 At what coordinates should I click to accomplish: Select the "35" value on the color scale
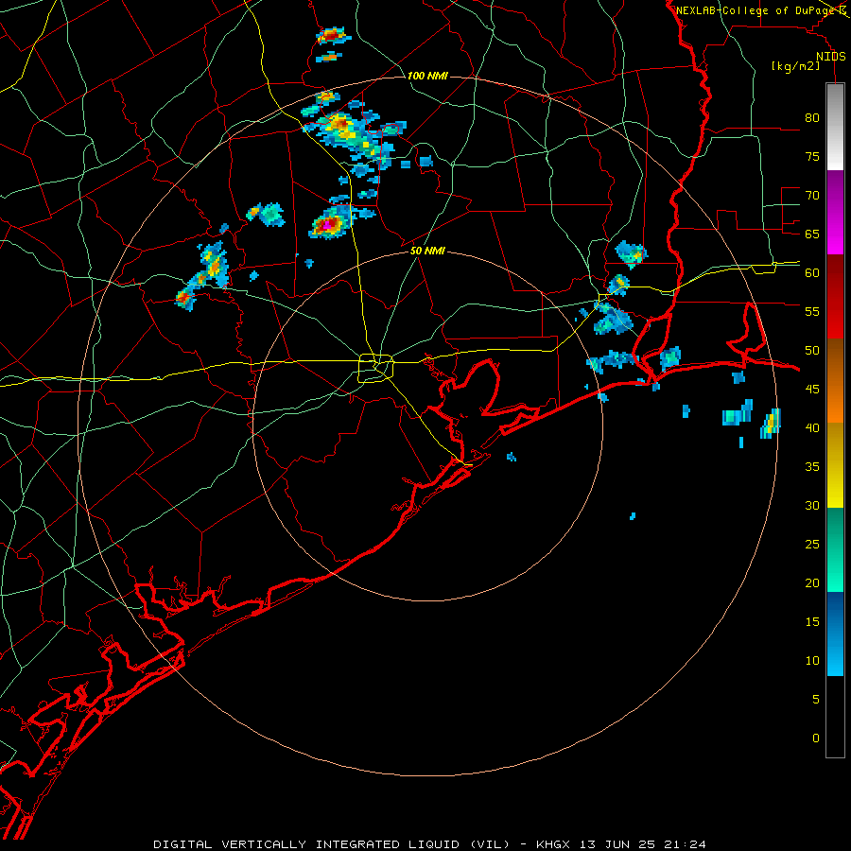tap(812, 467)
